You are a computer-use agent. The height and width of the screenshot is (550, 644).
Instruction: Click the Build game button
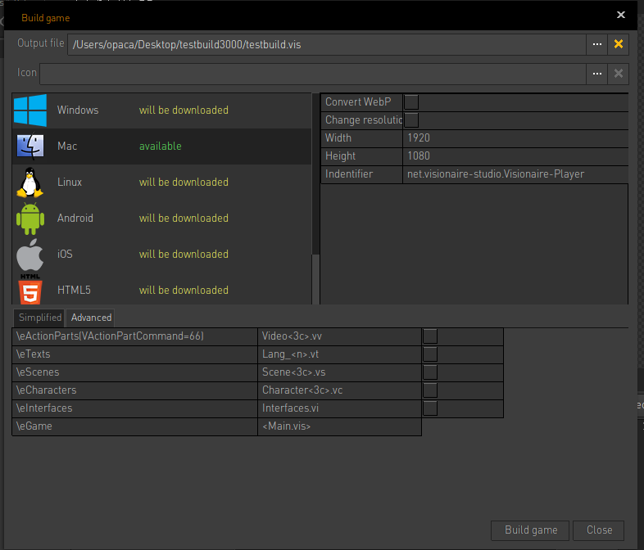click(530, 530)
